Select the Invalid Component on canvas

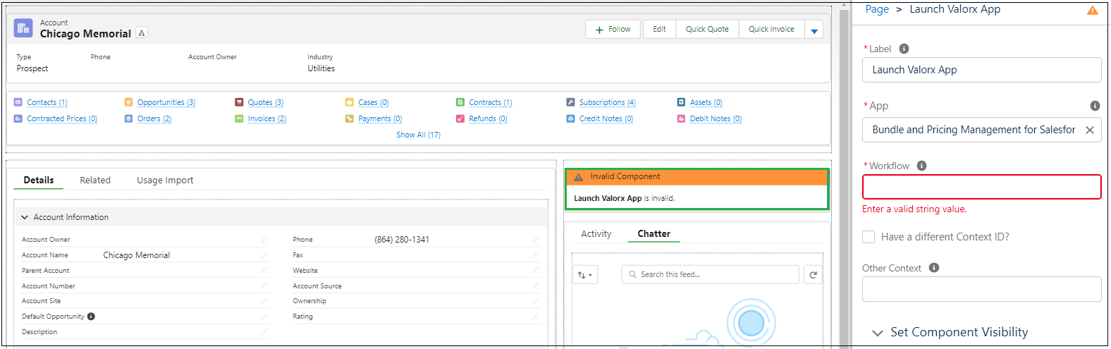696,188
